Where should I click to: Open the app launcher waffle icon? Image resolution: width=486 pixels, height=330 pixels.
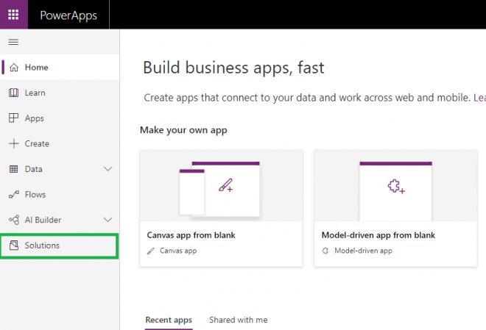point(14,15)
